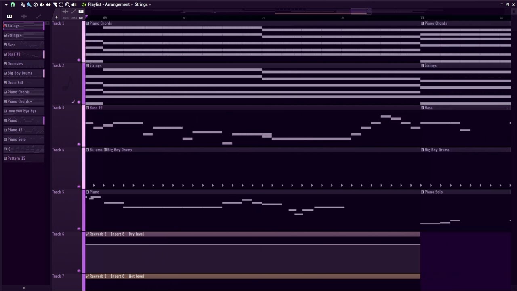Select the Bass #2 pattern in the picker
Image resolution: width=517 pixels, height=291 pixels.
point(24,54)
